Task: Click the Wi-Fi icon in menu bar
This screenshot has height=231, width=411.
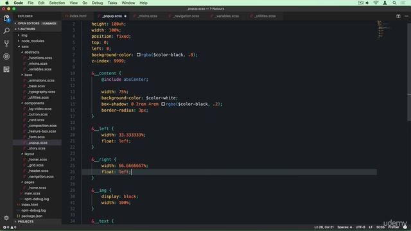Action: [376, 3]
